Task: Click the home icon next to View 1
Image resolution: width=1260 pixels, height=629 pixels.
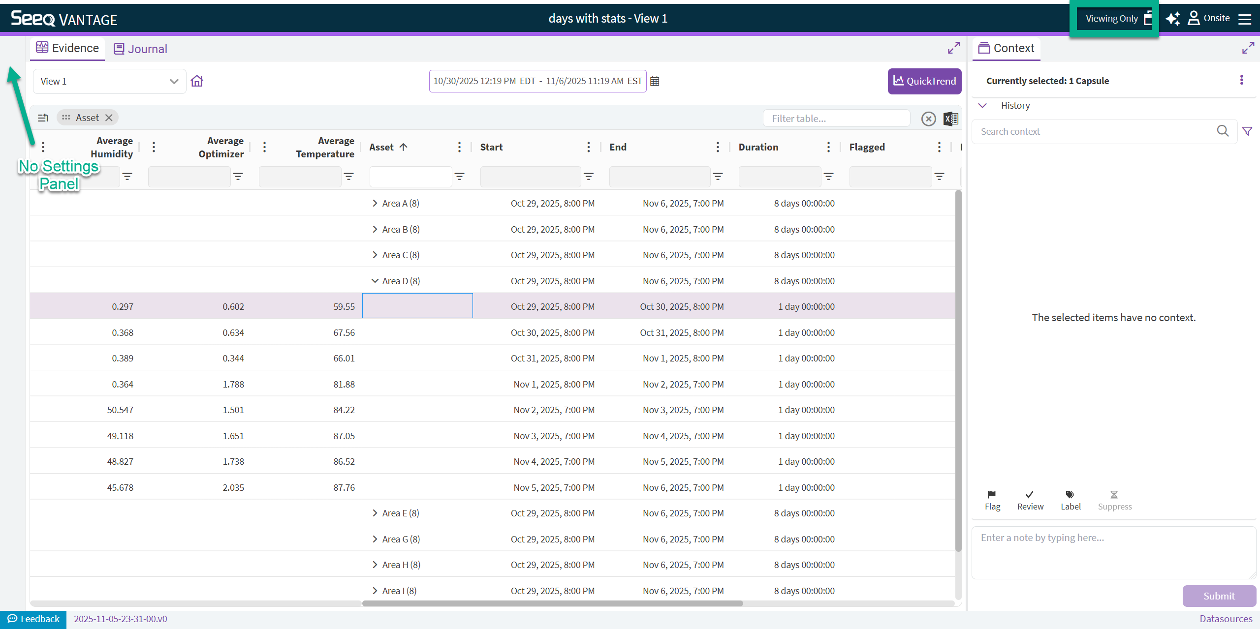Action: [197, 81]
